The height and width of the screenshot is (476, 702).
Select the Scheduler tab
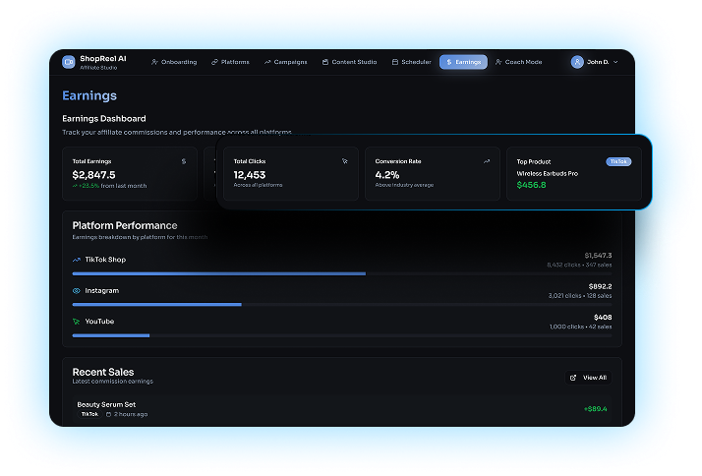click(x=411, y=62)
